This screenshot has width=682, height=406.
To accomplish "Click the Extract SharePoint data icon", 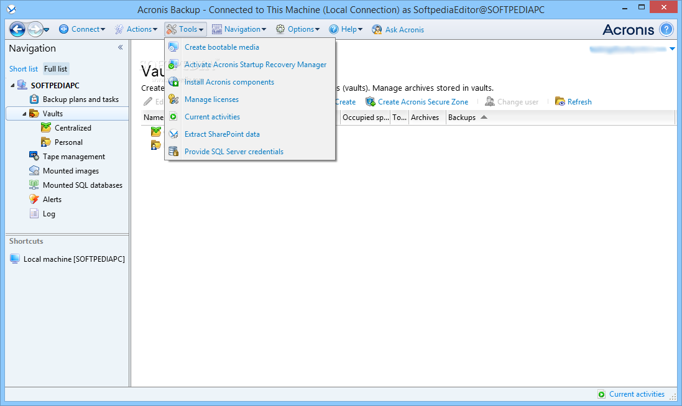I will pyautogui.click(x=173, y=134).
